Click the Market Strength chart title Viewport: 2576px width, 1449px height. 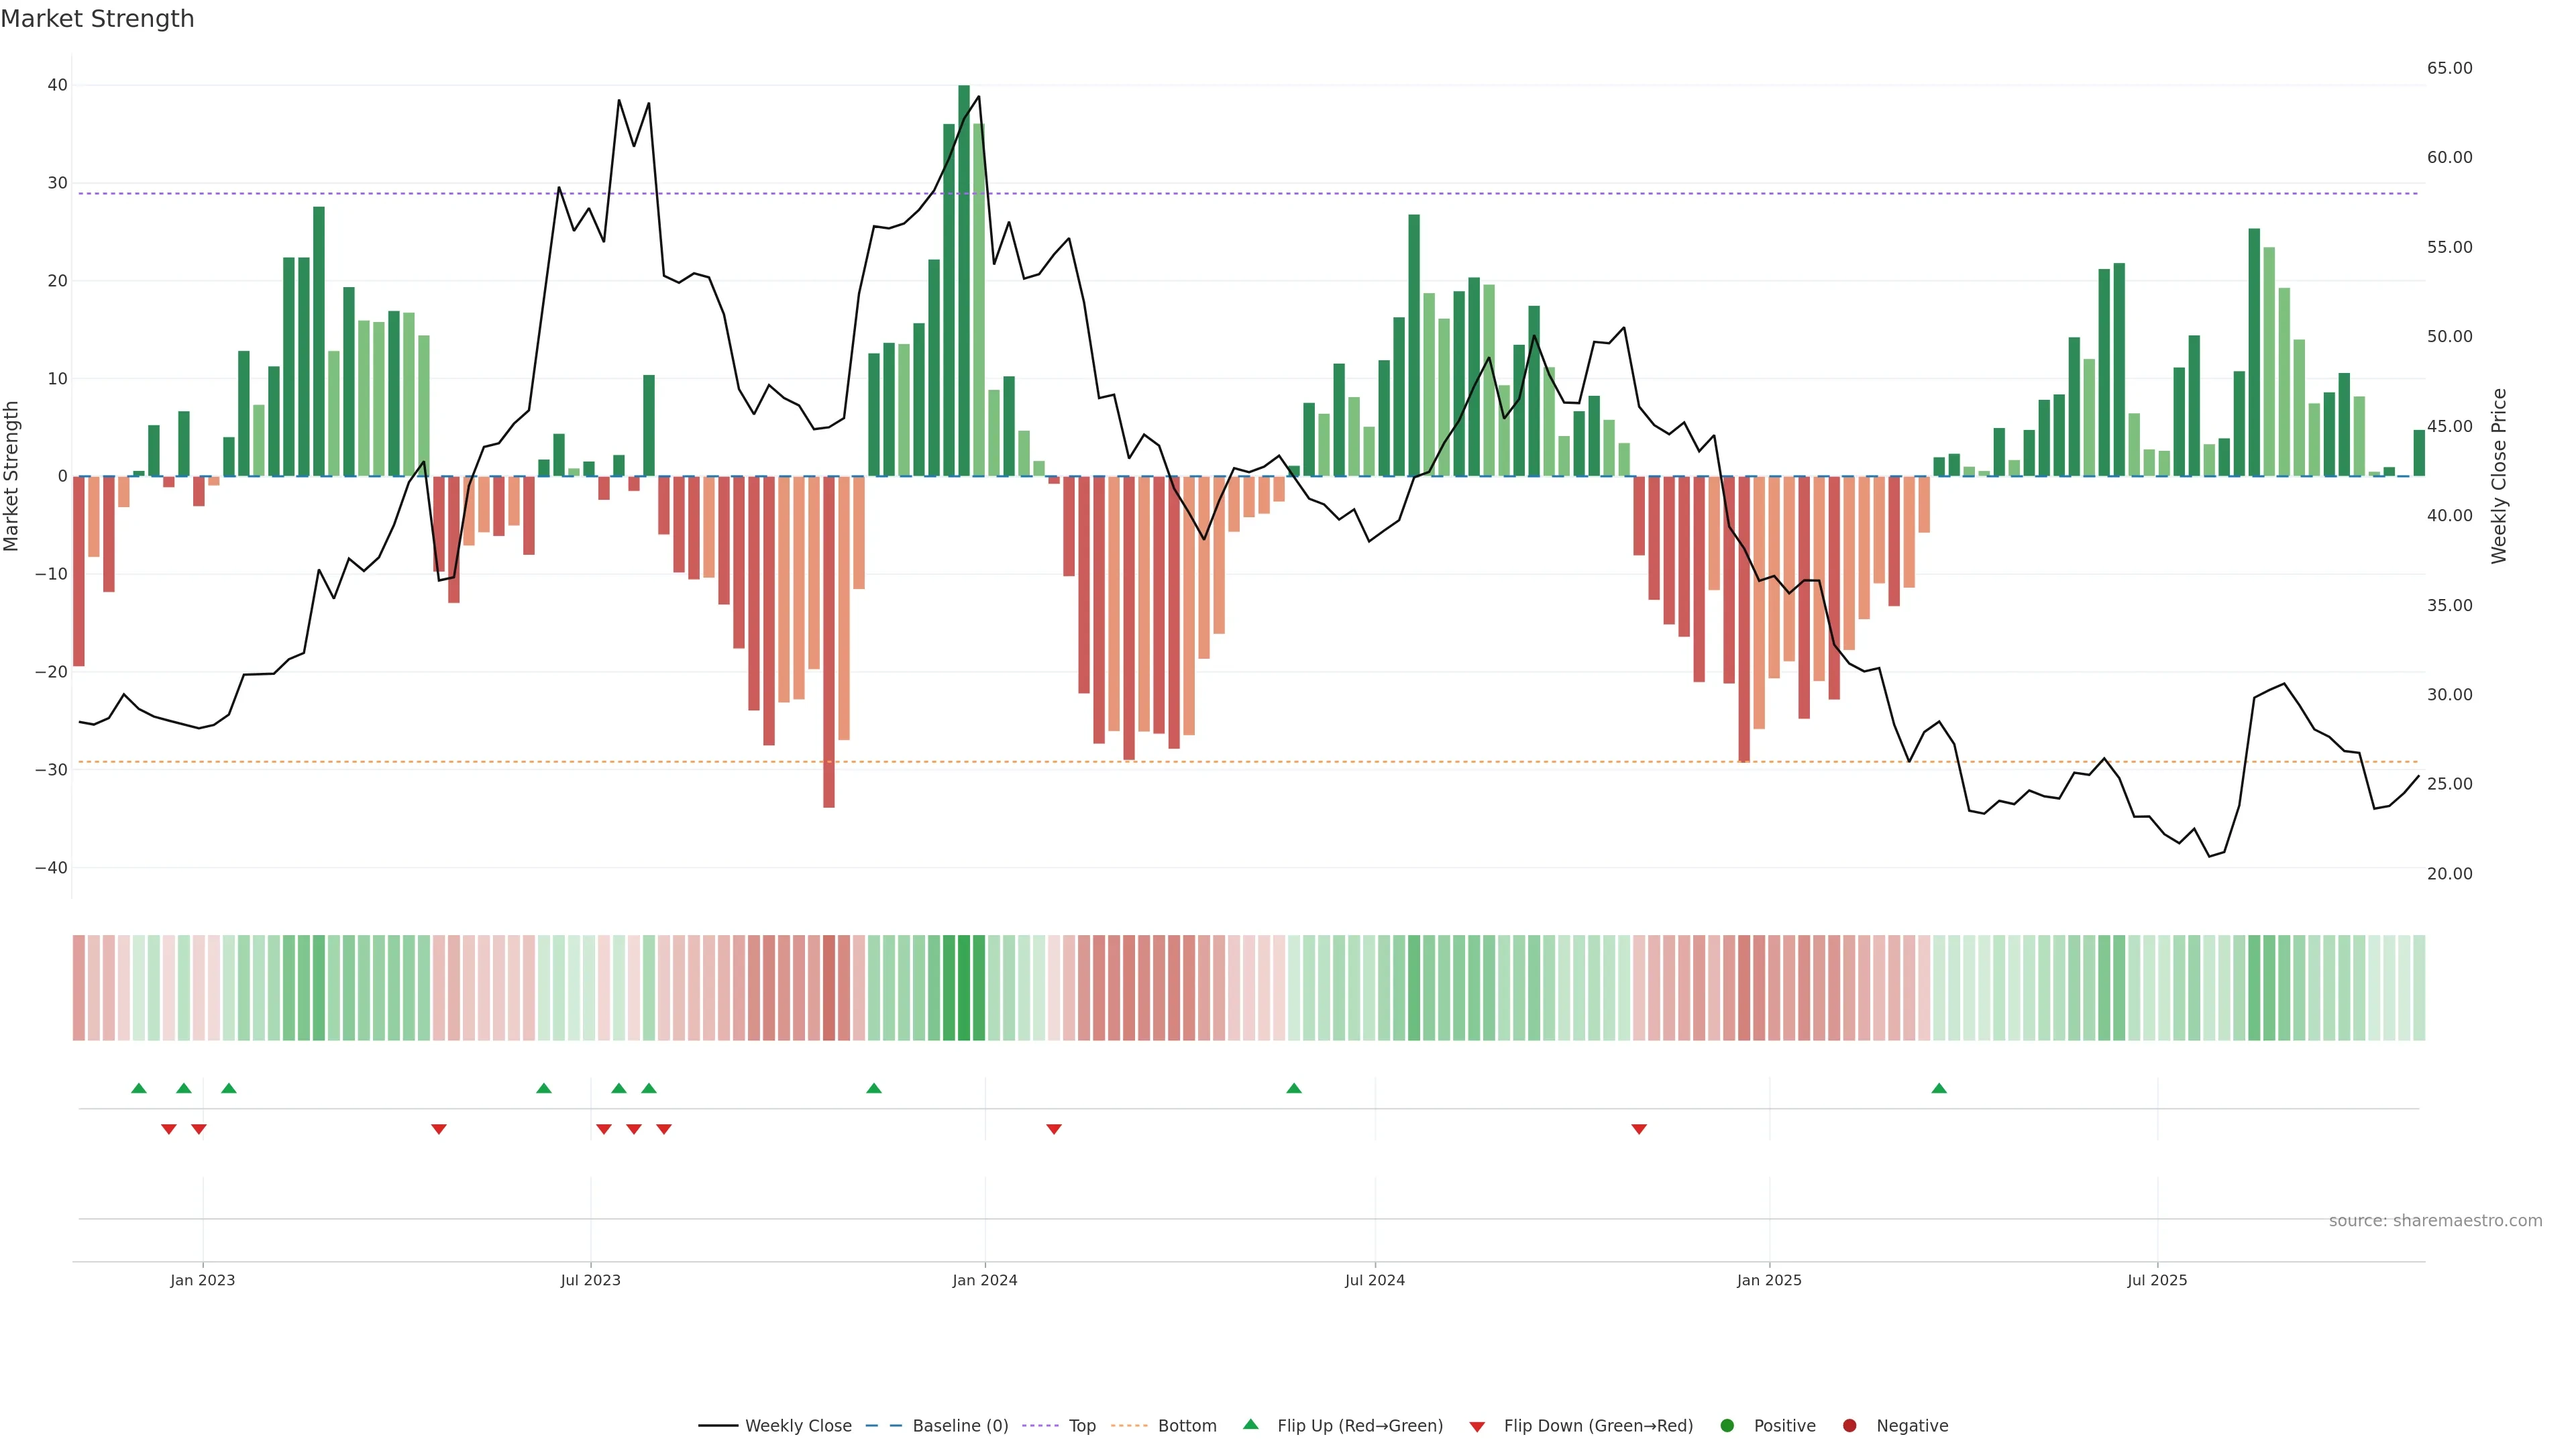(97, 19)
